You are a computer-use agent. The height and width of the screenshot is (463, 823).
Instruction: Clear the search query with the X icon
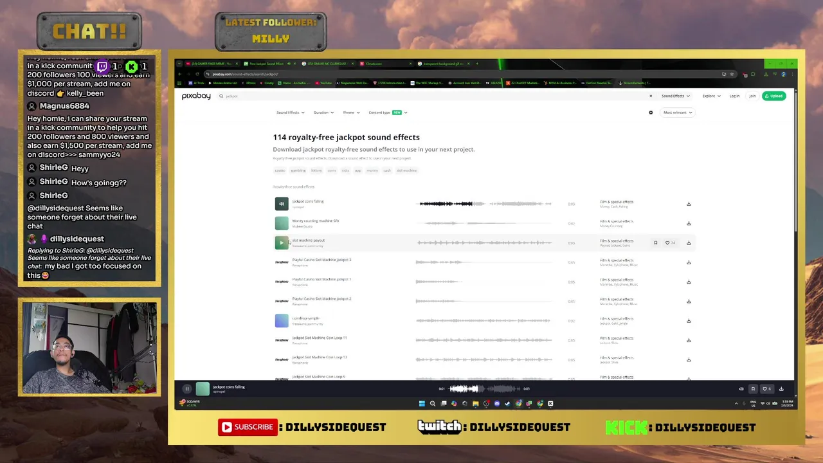pos(650,96)
